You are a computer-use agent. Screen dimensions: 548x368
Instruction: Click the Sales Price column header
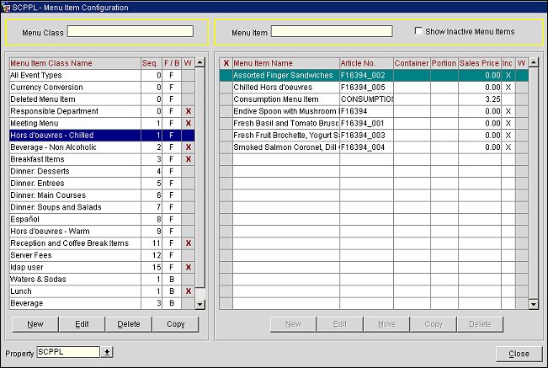479,63
